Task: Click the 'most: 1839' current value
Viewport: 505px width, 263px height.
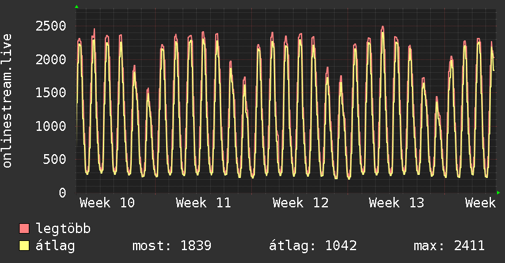Action: pos(172,246)
